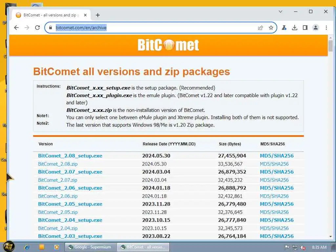This screenshot has height=252, width=336.
Task: Click the page scrollbar thumb
Action: coord(330,46)
